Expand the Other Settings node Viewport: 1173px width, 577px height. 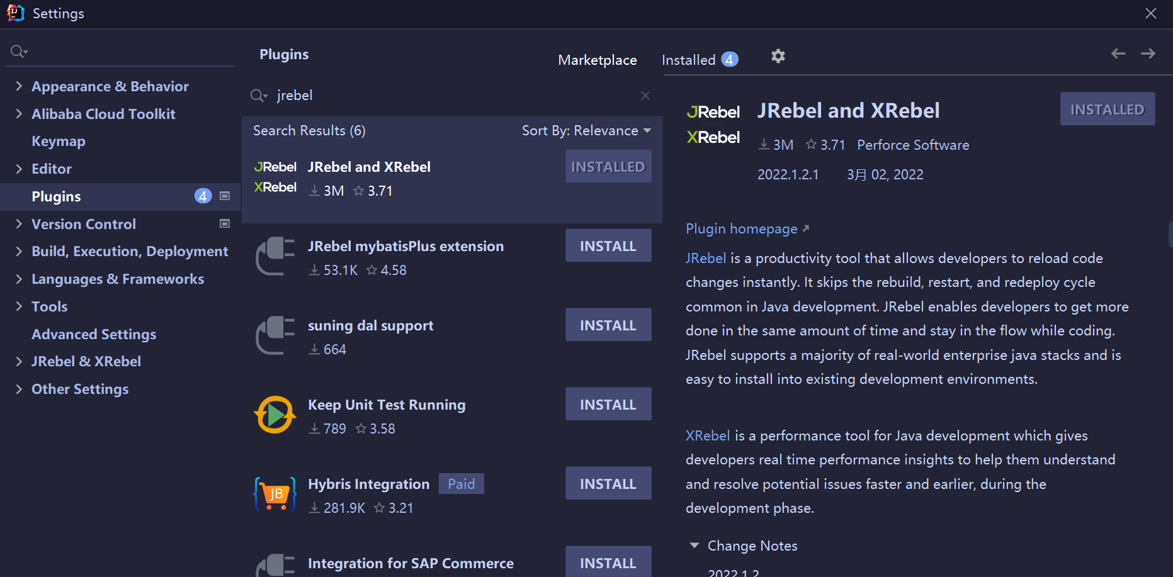(x=19, y=389)
